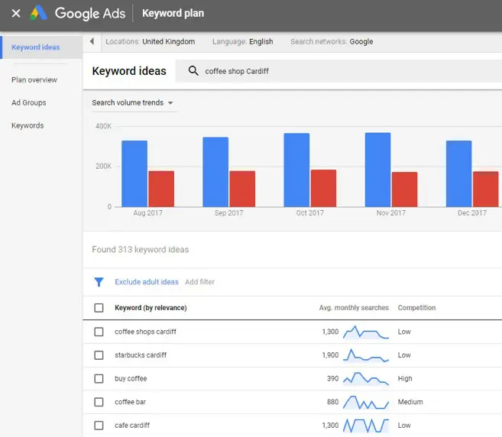Click keyword text 'coffee bar'
The height and width of the screenshot is (437, 502).
coord(130,402)
